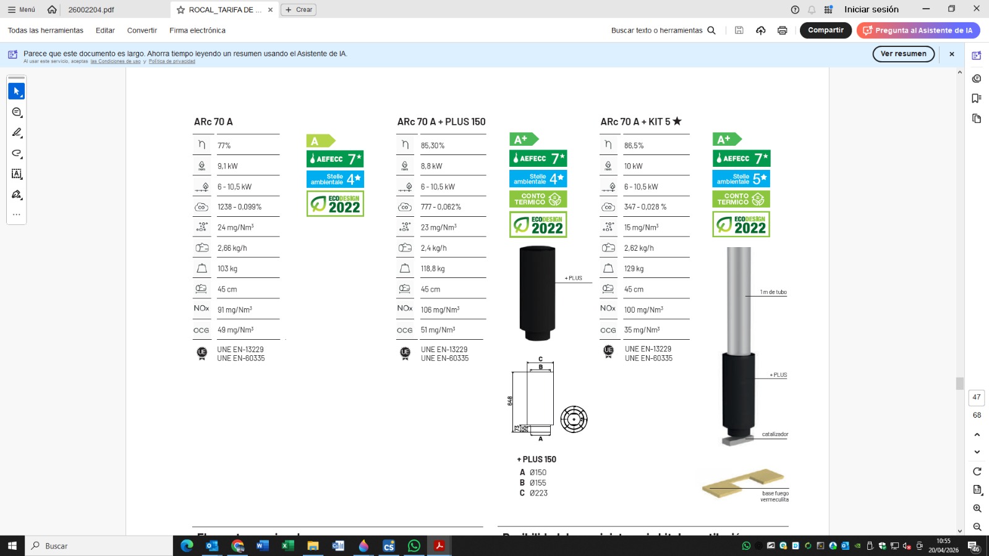This screenshot has height=556, width=989.
Task: Star the ROCAL_TARIFA tab
Action: pos(180,10)
